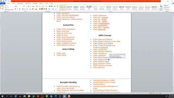Open the Select dropdown in Editing group
This screenshot has height=98, width=174.
[167, 10]
